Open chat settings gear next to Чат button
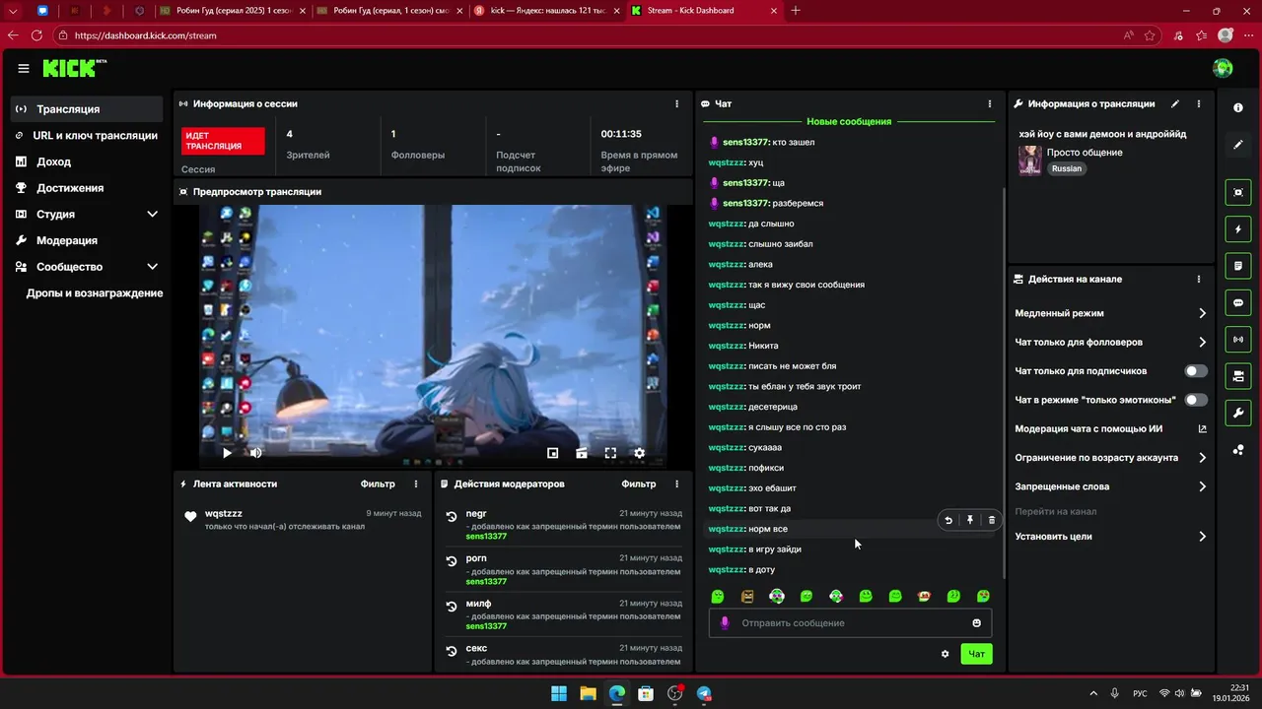This screenshot has width=1262, height=709. (945, 654)
